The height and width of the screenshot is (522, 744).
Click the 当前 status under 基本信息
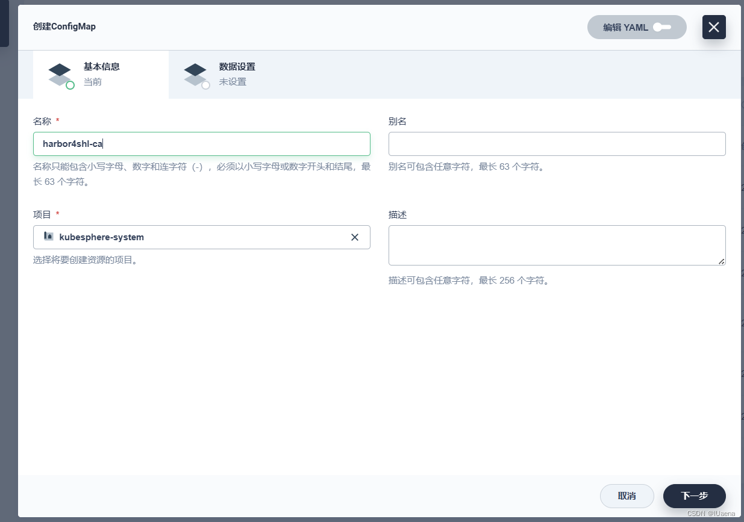(x=92, y=82)
